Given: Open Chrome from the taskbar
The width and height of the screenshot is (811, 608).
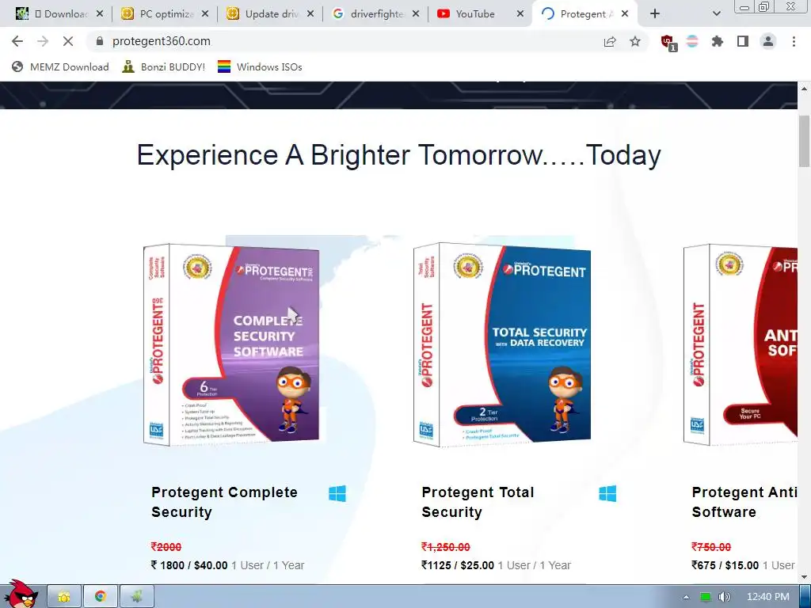Looking at the screenshot, I should (x=101, y=597).
